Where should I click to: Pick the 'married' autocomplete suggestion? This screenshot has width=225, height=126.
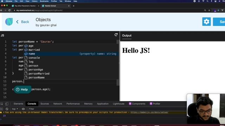click(x=71, y=50)
